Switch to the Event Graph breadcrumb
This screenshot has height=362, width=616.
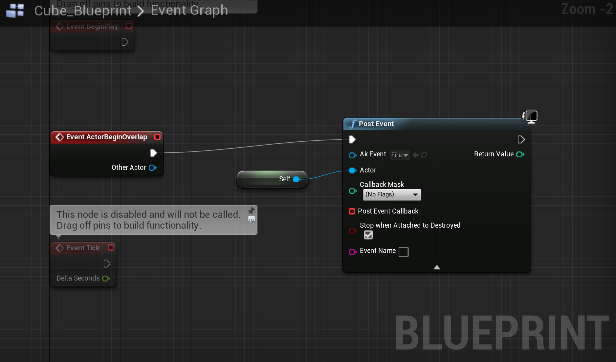pyautogui.click(x=189, y=10)
